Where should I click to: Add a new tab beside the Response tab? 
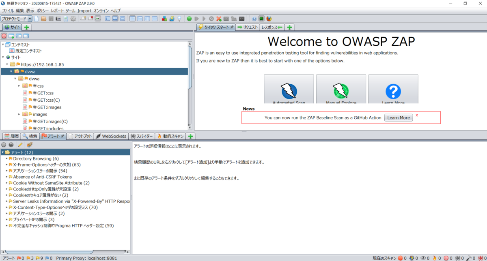click(289, 27)
